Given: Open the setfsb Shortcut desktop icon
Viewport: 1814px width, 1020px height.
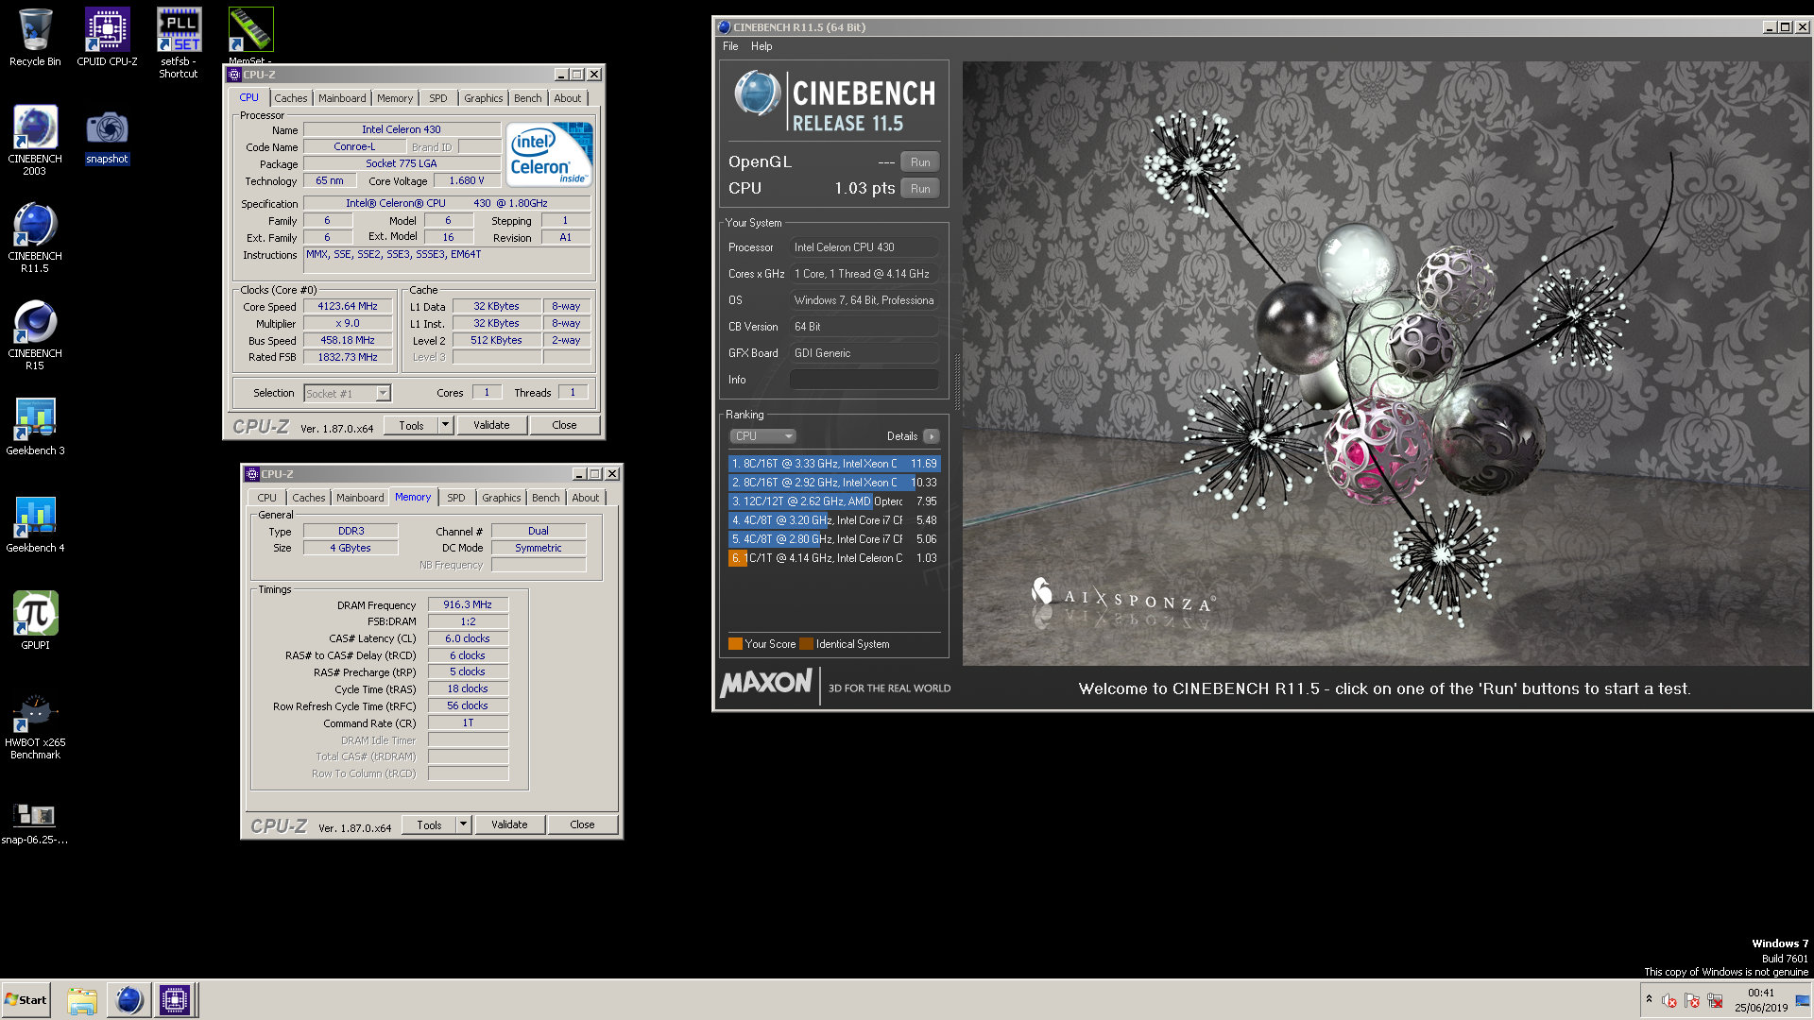Looking at the screenshot, I should point(179,42).
